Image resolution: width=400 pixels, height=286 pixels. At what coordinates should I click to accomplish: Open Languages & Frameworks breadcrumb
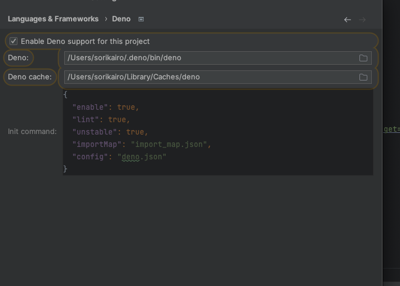point(53,19)
